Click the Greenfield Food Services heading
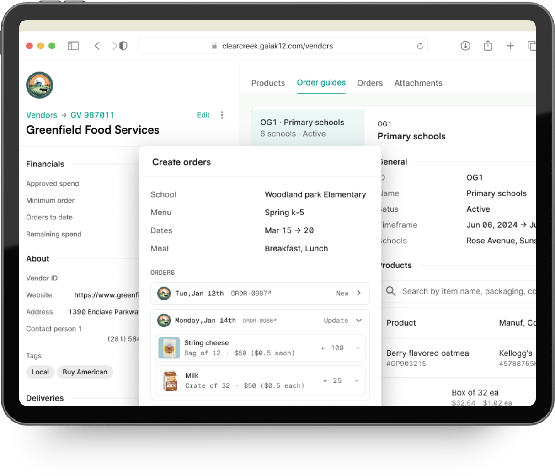The height and width of the screenshot is (476, 555). [x=93, y=130]
